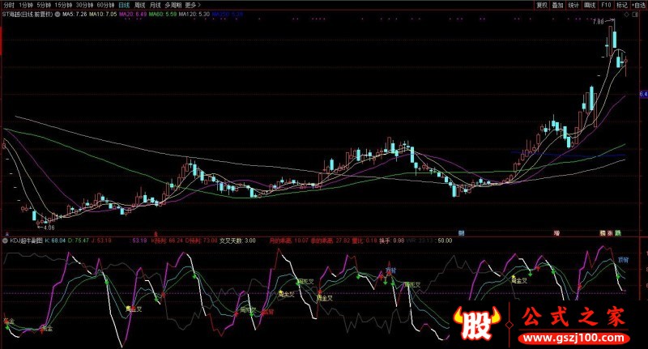This screenshot has width=648, height=349.
Task: Click the +自选 add to watchlist button
Action: click(638, 4)
